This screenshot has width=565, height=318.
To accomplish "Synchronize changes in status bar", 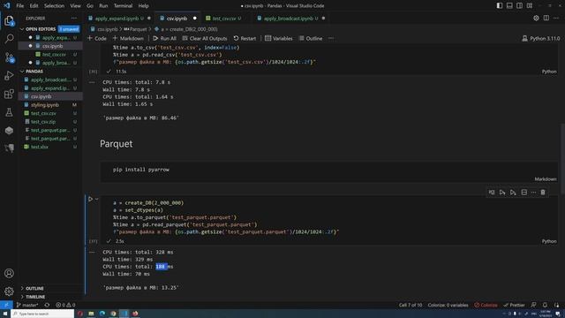I will coord(47,305).
